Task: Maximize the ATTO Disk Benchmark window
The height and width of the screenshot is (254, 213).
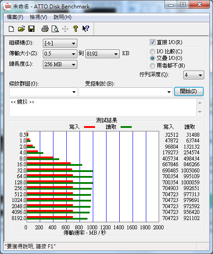Action: [x=183, y=5]
